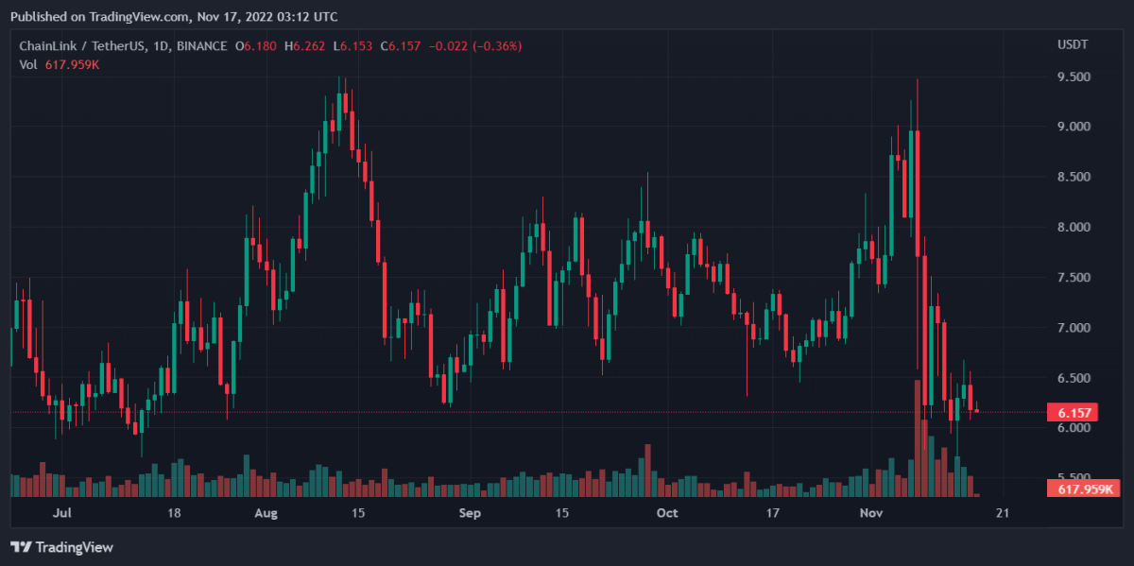The height and width of the screenshot is (566, 1134).
Task: Select the Sep label on time axis
Action: tap(470, 513)
